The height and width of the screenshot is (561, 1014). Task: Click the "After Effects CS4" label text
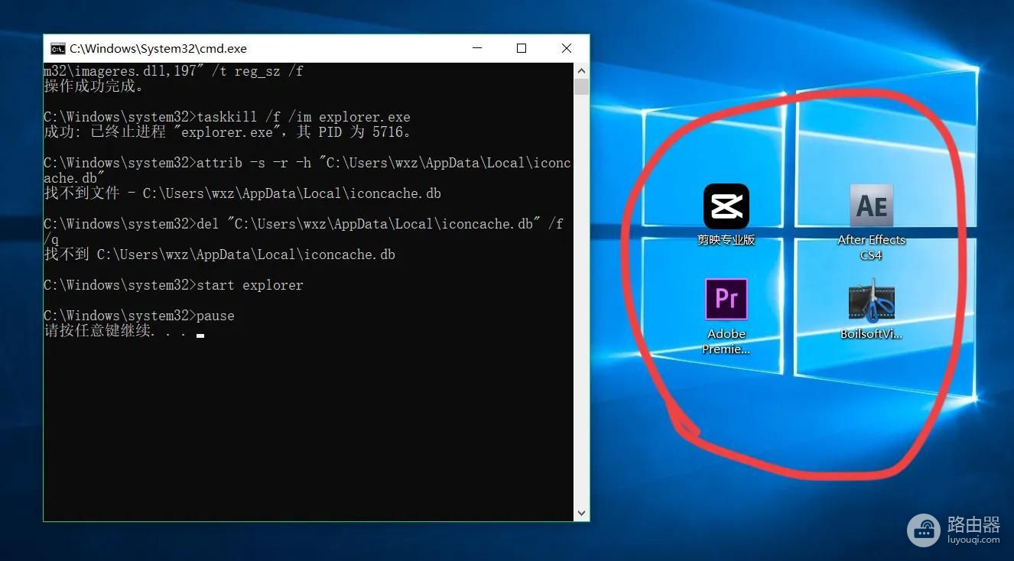pyautogui.click(x=871, y=247)
